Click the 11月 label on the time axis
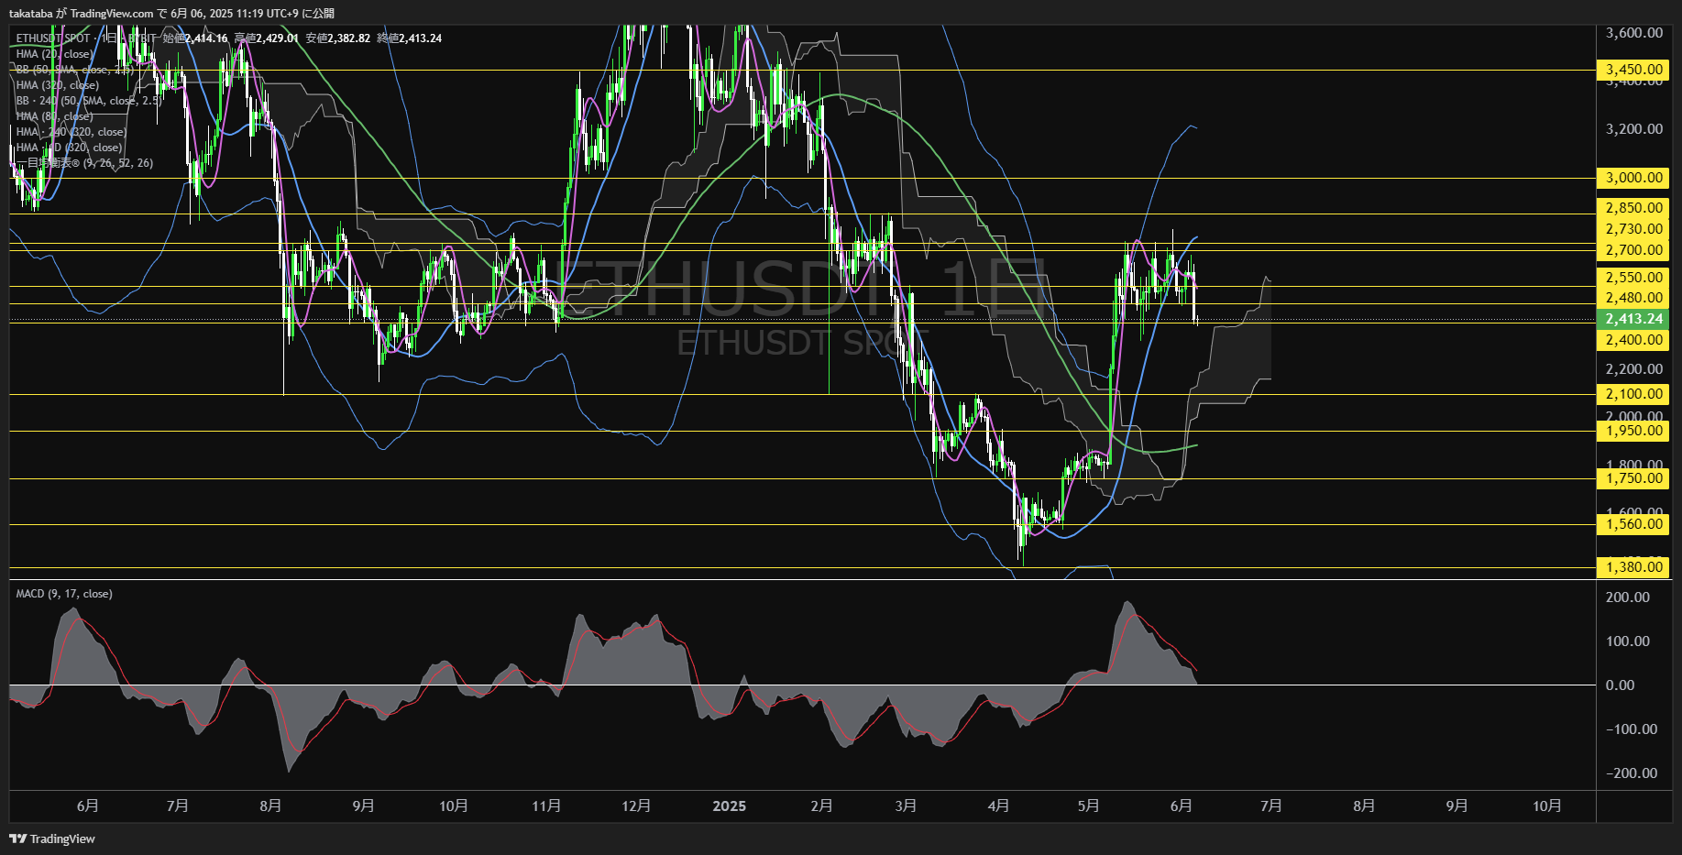Image resolution: width=1682 pixels, height=855 pixels. [546, 806]
